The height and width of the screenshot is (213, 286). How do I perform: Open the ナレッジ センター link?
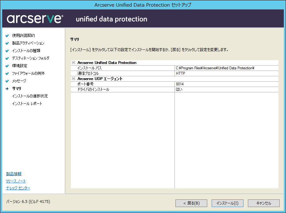pyautogui.click(x=18, y=188)
